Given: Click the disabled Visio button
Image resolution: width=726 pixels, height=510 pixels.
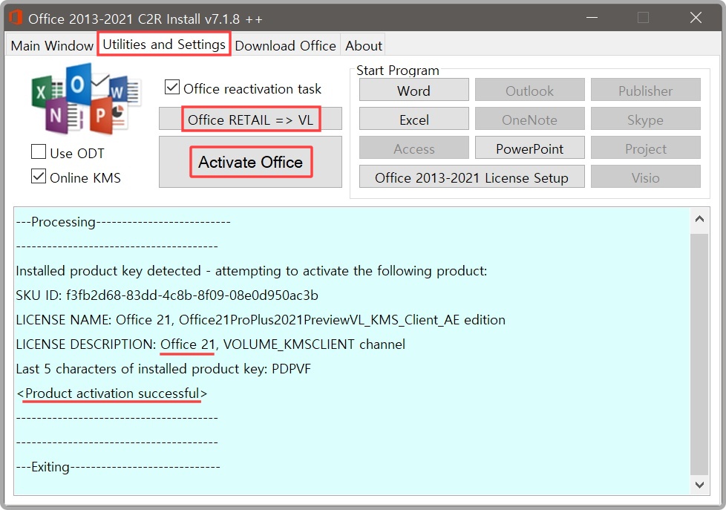Looking at the screenshot, I should click(x=645, y=177).
